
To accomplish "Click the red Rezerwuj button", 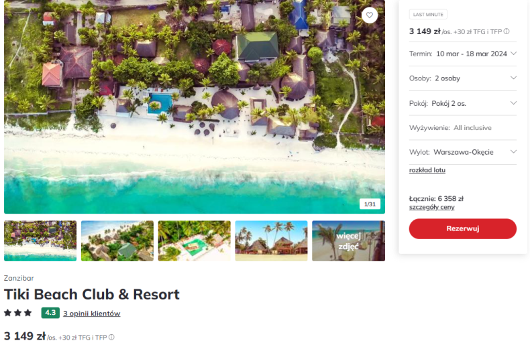I will click(x=463, y=229).
